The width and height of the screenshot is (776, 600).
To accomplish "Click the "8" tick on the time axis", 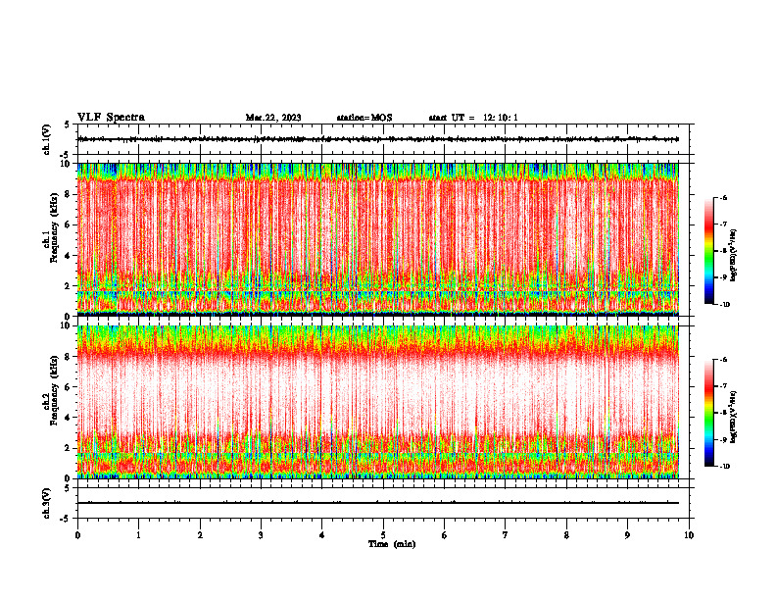I will pyautogui.click(x=566, y=535).
